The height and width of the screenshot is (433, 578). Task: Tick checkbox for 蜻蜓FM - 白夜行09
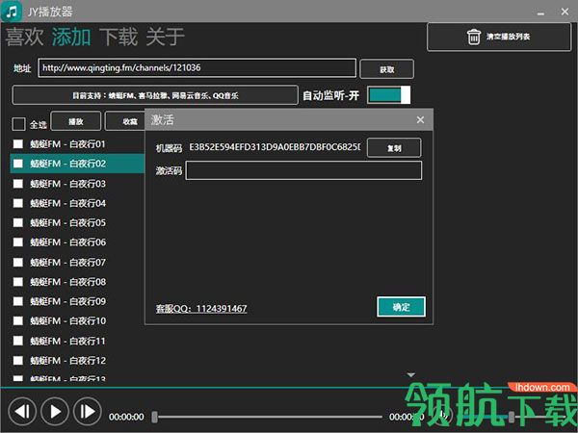coord(17,301)
